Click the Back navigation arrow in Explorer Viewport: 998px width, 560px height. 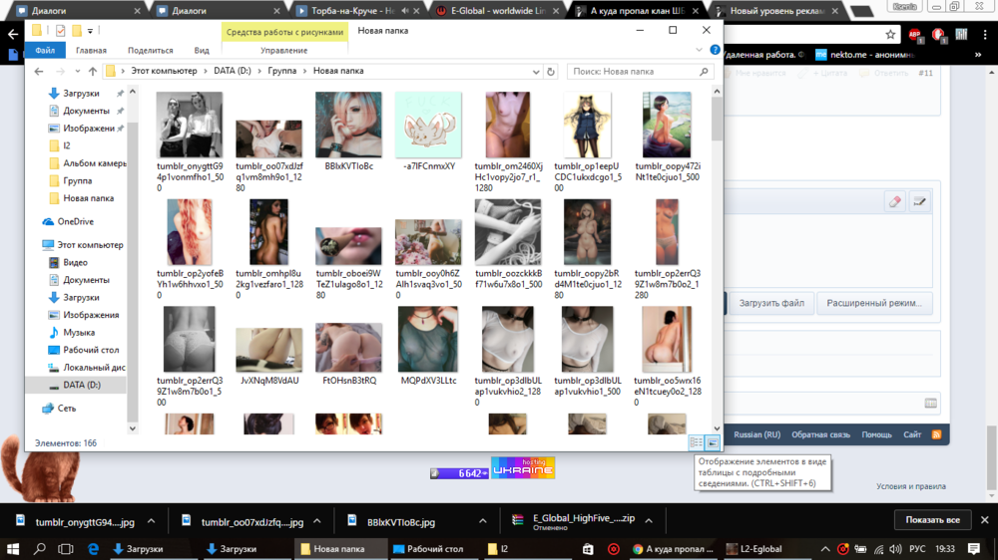39,72
